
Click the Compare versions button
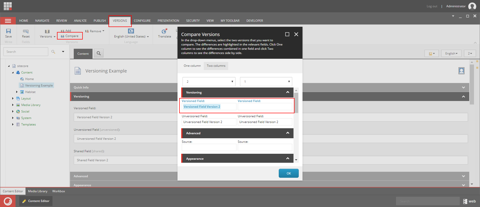(70, 36)
